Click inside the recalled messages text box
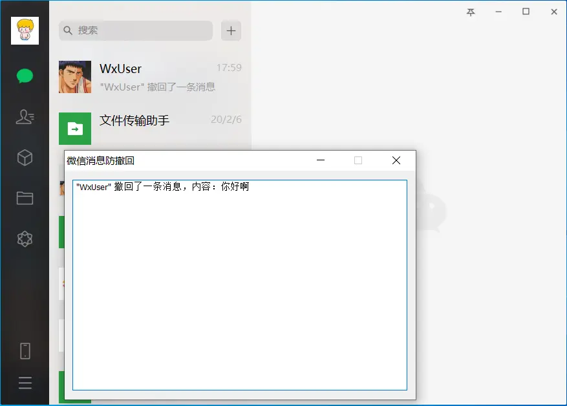The width and height of the screenshot is (567, 406). (x=240, y=285)
